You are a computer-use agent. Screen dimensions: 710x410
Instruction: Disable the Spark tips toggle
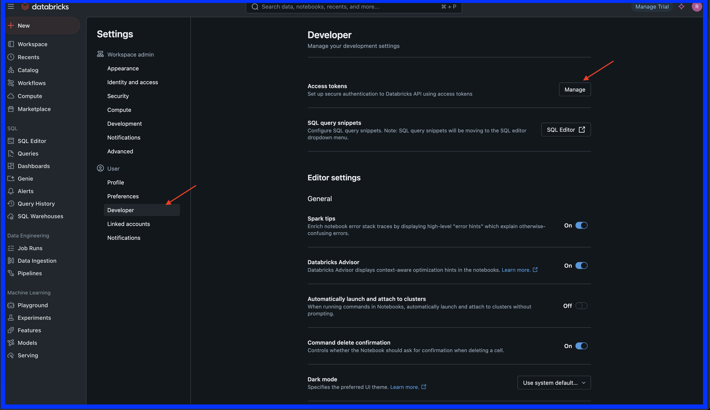coord(581,225)
